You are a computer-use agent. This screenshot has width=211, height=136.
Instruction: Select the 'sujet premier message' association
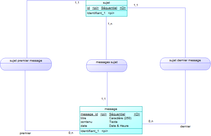[26, 61]
